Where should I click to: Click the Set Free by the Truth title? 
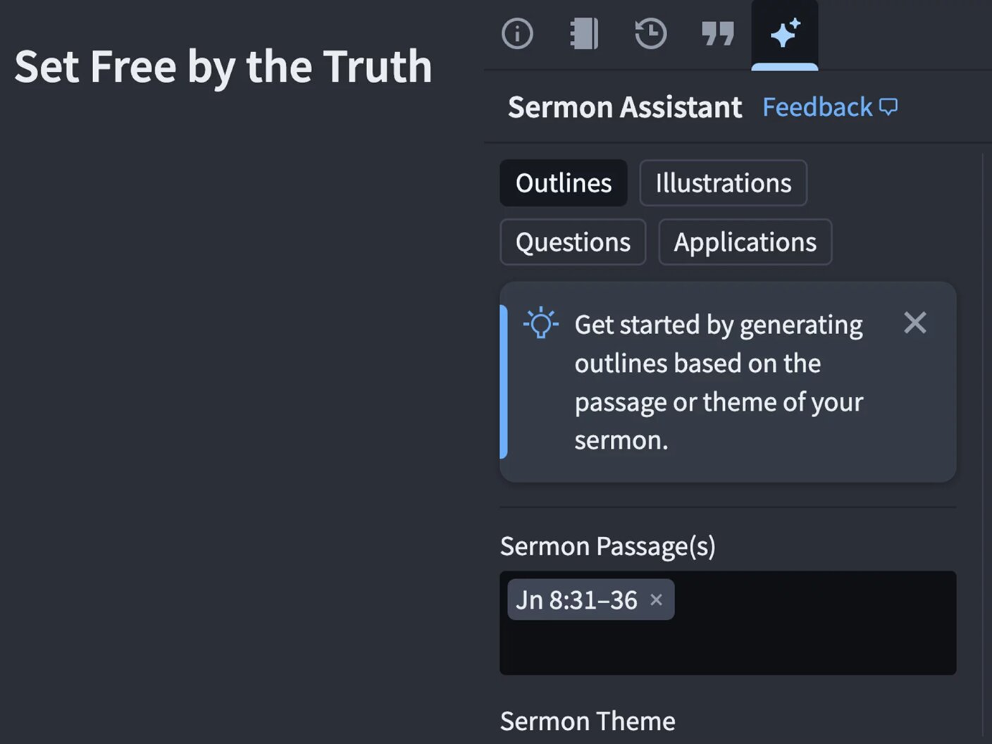tap(223, 67)
